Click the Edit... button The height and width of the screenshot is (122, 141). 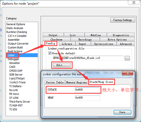(62, 65)
